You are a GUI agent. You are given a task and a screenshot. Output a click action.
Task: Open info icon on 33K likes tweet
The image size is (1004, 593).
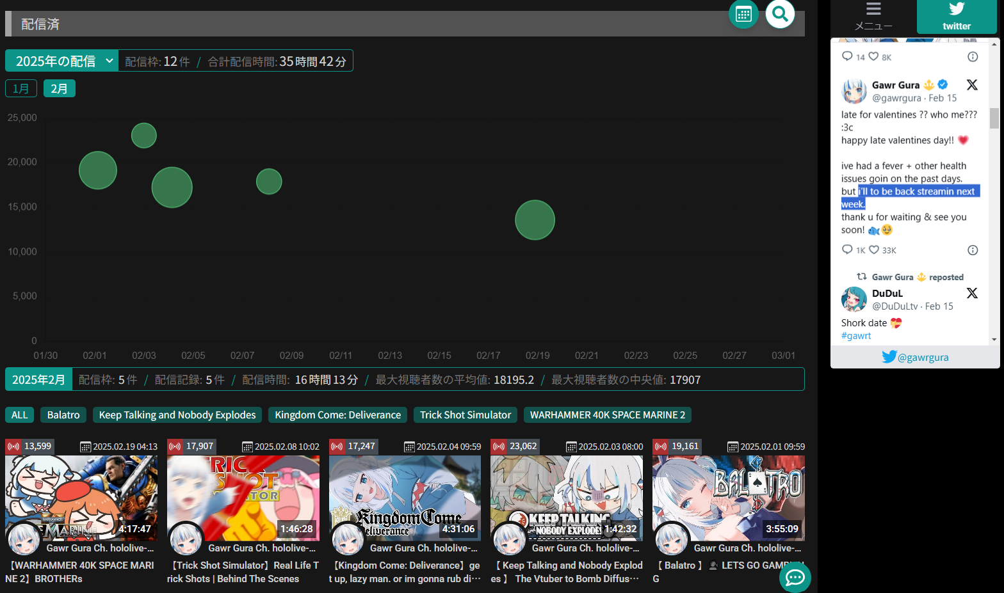pyautogui.click(x=972, y=250)
